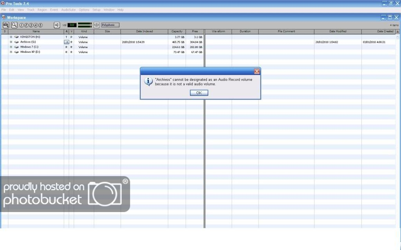The height and width of the screenshot is (250, 401).
Task: Toggle the metronome conform-to-tempo icon
Action: click(96, 25)
